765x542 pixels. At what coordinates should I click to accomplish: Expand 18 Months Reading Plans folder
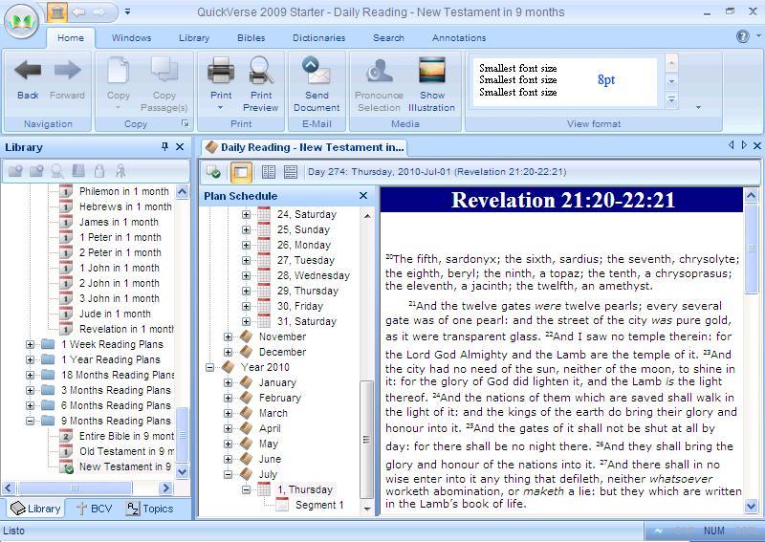pos(31,375)
